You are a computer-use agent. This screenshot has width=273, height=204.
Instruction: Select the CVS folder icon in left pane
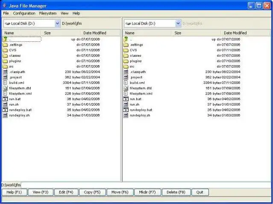[5, 50]
